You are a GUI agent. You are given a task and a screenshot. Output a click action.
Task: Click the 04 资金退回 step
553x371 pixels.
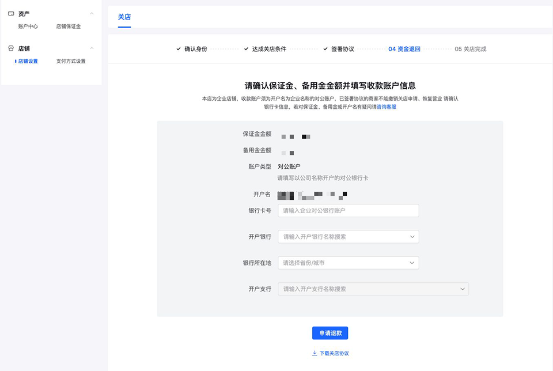click(404, 49)
